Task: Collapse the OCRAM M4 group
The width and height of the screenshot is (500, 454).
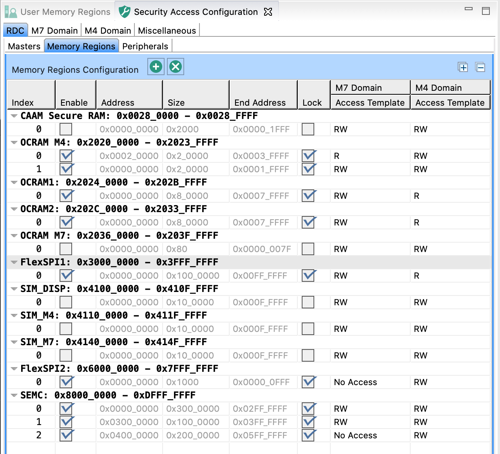Action: click(14, 142)
